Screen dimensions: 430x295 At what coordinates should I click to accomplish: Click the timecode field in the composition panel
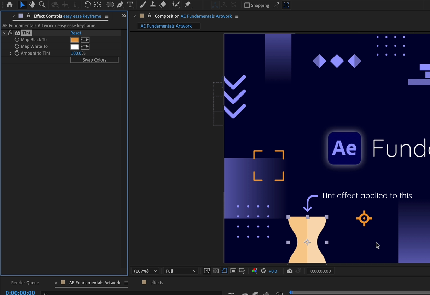click(x=320, y=271)
